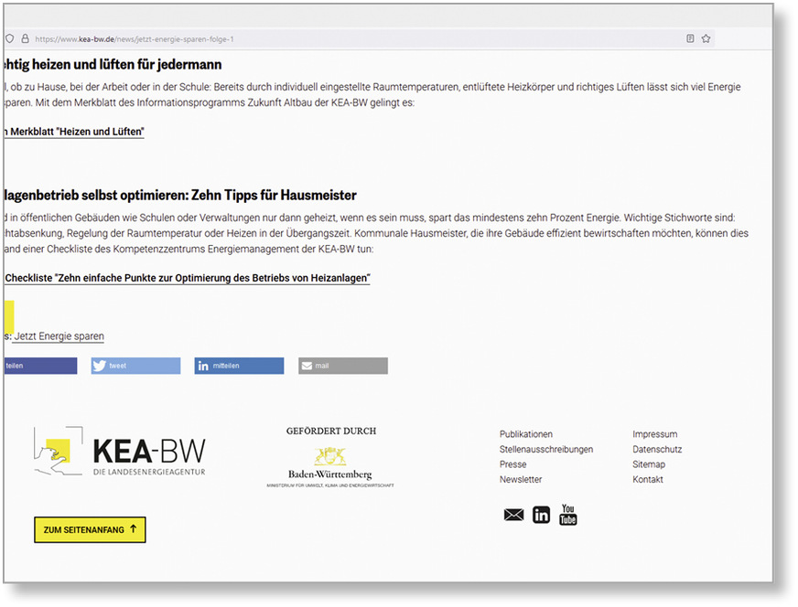This screenshot has width=798, height=607.
Task: Open Publikationen in the footer menu
Action: (526, 434)
